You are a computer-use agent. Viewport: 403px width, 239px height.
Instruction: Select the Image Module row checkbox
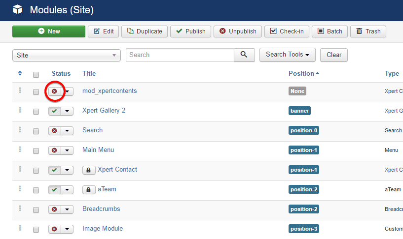[36, 230]
